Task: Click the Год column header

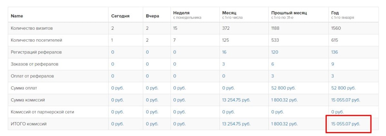Action: [x=335, y=13]
